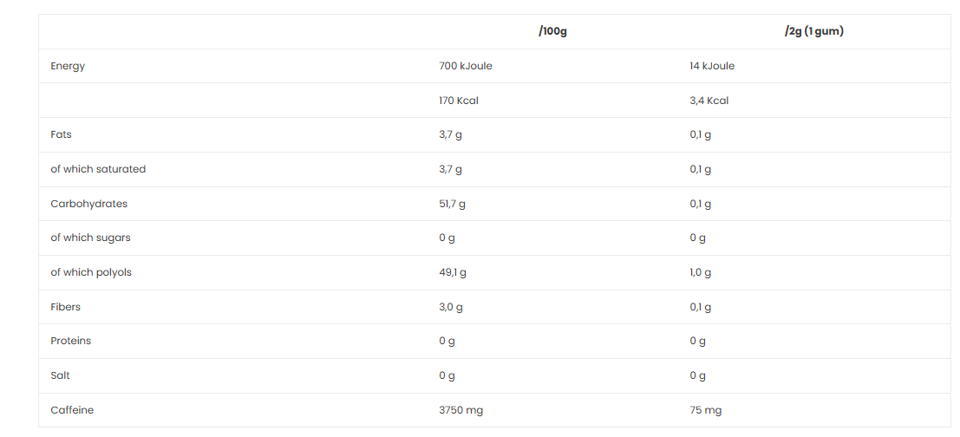
Task: Click the 51,7 g carbohydrates value
Action: (452, 204)
